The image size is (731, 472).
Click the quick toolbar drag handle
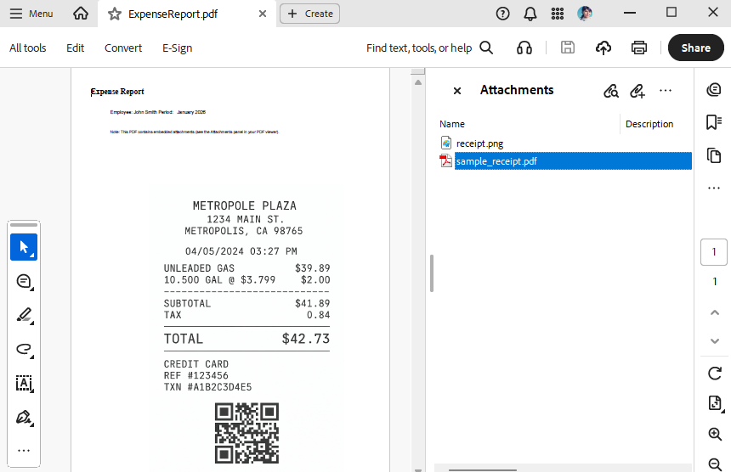24,225
